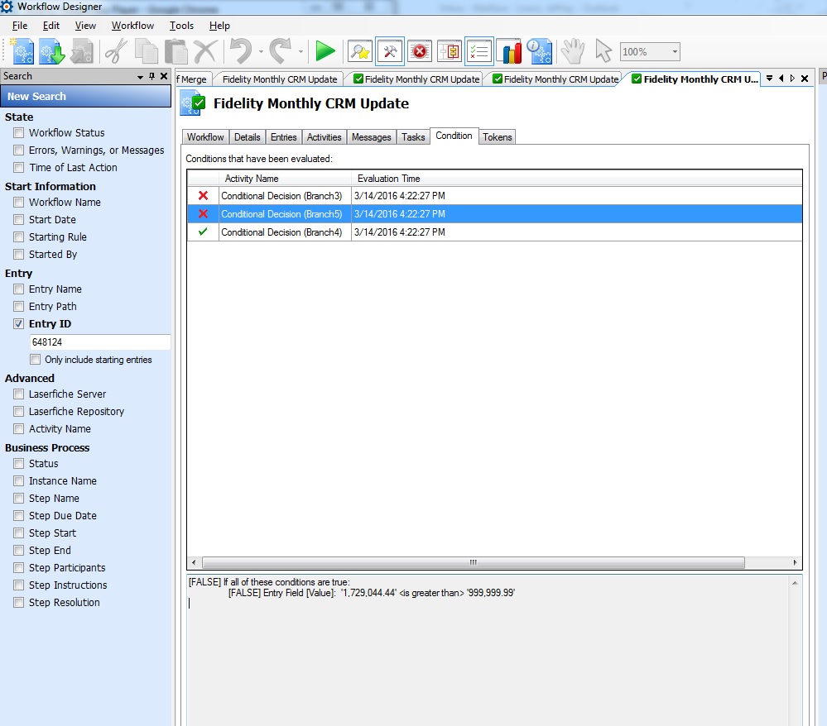Click the workflow diagram pane icon

[450, 51]
